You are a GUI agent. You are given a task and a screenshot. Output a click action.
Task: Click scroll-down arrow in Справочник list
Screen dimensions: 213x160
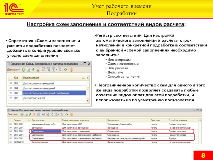point(88,101)
